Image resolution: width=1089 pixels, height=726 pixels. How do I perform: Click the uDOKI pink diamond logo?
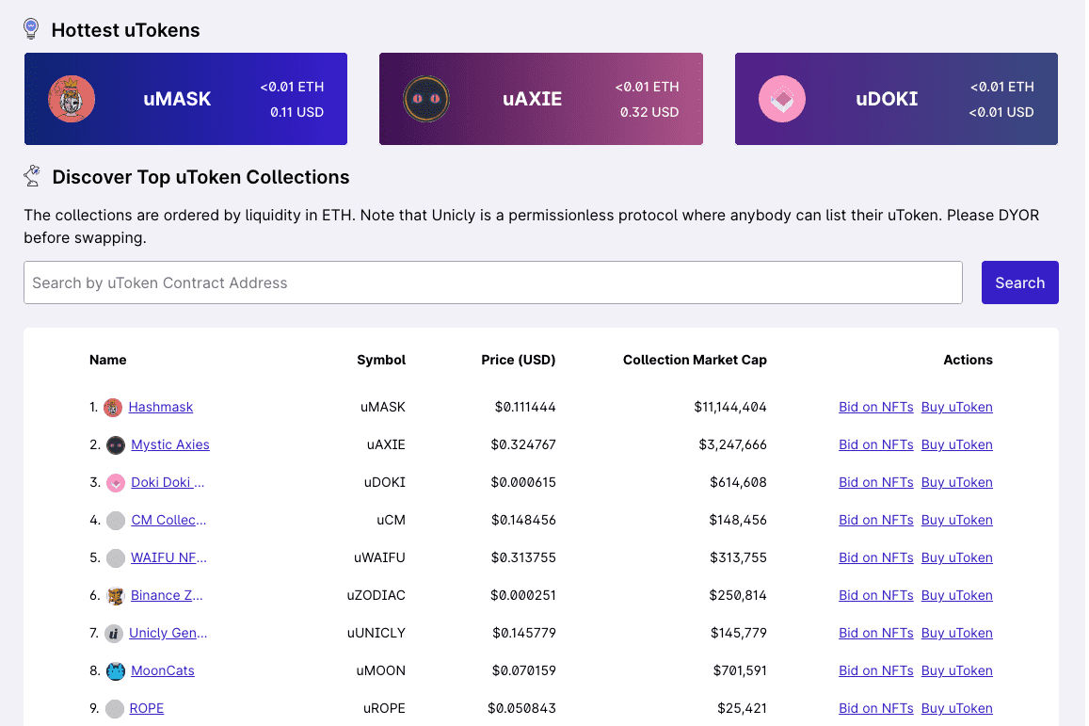[x=781, y=98]
